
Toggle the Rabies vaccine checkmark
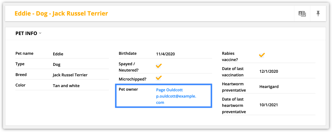(262, 55)
